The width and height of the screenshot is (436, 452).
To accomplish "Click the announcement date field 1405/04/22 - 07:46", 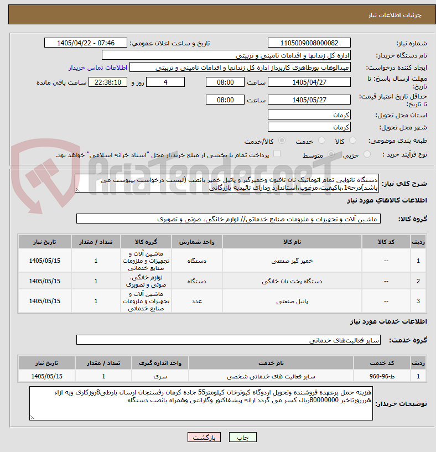I will (86, 43).
